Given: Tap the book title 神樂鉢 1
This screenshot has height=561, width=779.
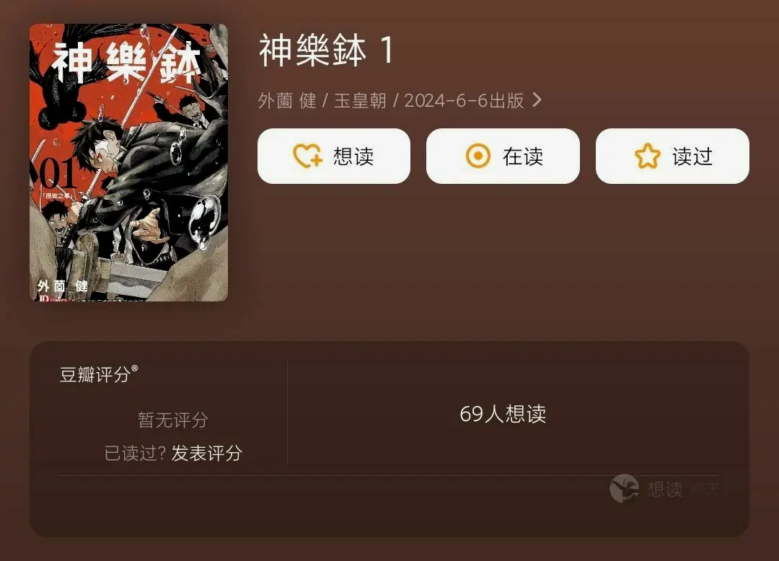Looking at the screenshot, I should pyautogui.click(x=327, y=50).
